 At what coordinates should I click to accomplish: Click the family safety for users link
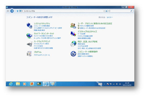(93, 28)
